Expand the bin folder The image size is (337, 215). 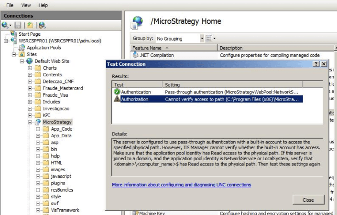click(x=38, y=149)
